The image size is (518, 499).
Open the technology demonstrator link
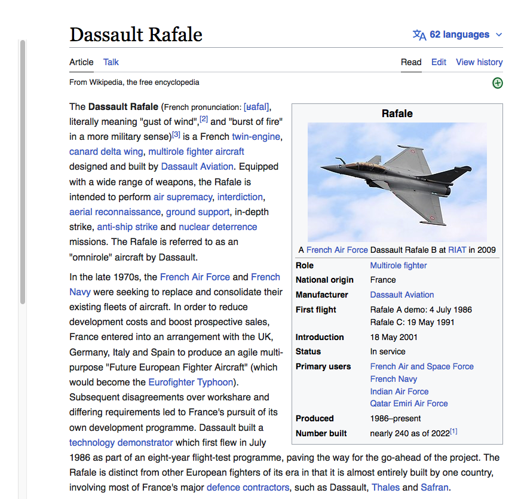click(x=121, y=442)
